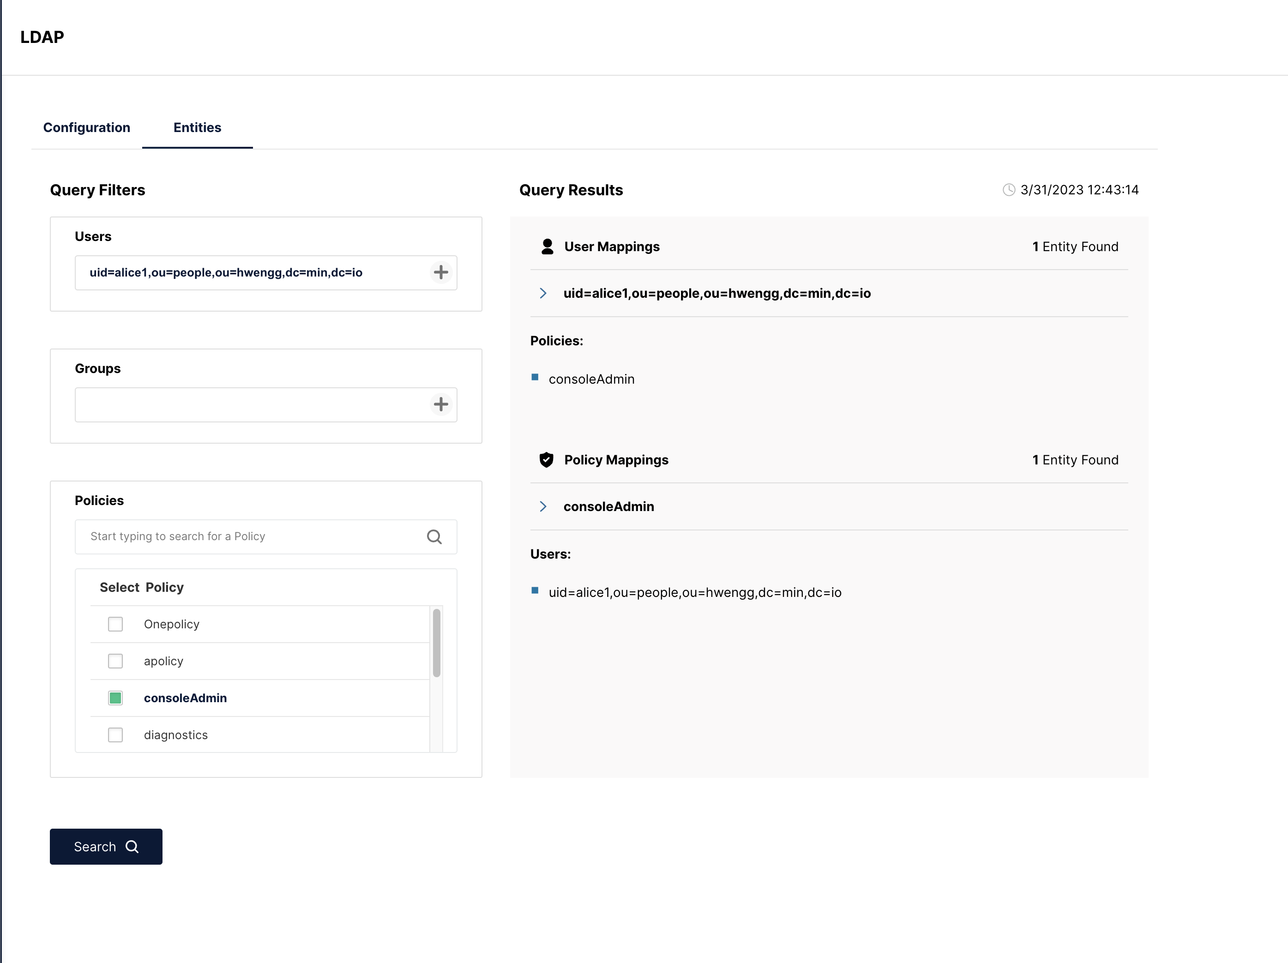The width and height of the screenshot is (1288, 963).
Task: Add the user filter with plus icon
Action: click(x=441, y=272)
